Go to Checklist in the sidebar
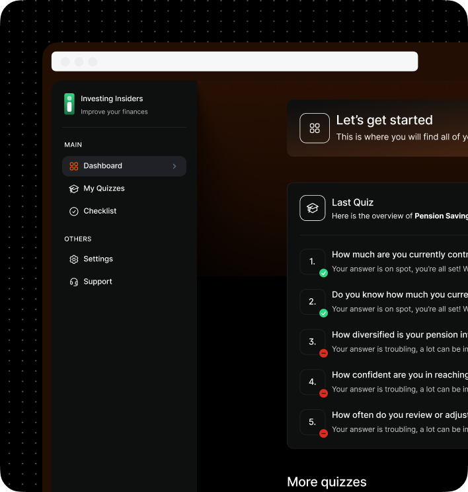This screenshot has height=492, width=468. pyautogui.click(x=124, y=211)
